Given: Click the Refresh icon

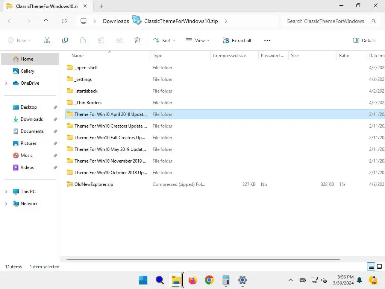Looking at the screenshot, I should click(64, 21).
